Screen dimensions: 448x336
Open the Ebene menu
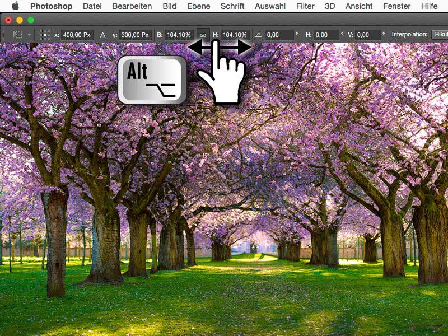(x=199, y=6)
